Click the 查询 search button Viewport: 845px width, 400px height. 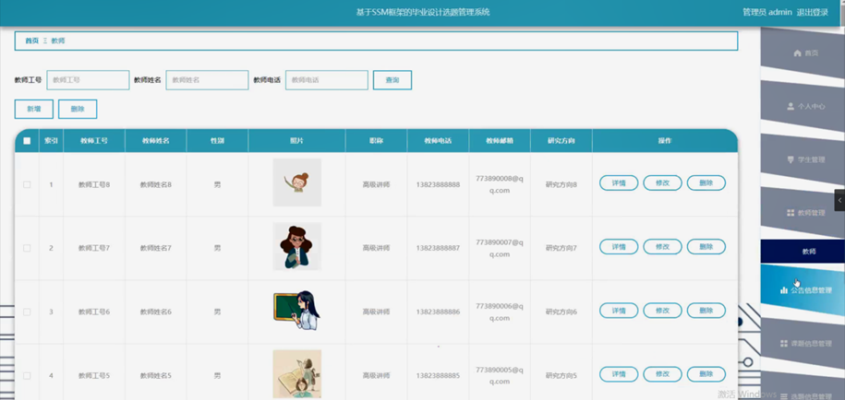(392, 80)
